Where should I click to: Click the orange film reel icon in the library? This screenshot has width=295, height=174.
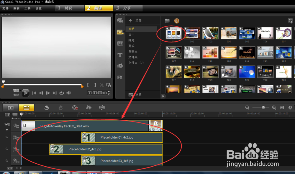[177, 21]
